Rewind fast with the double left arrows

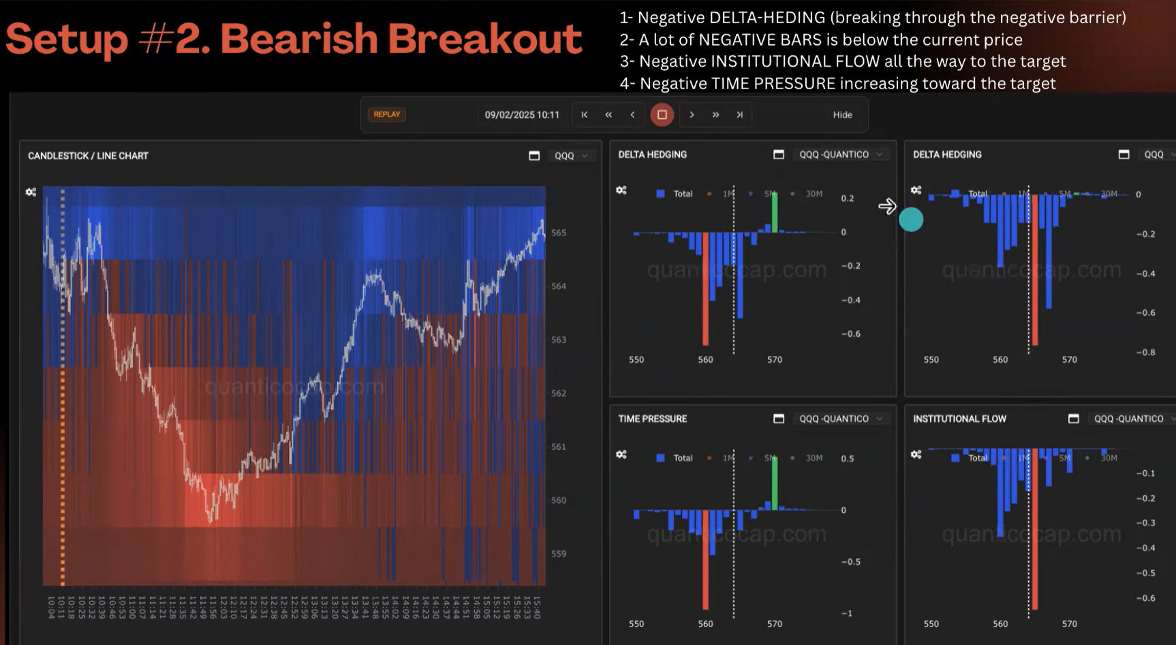click(608, 115)
